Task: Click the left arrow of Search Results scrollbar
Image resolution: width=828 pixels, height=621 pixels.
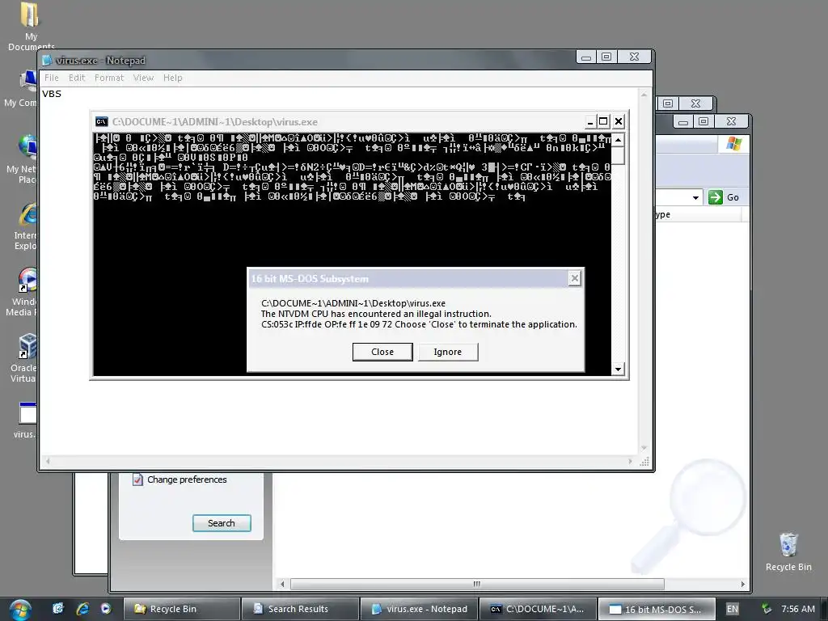Action: pos(282,584)
